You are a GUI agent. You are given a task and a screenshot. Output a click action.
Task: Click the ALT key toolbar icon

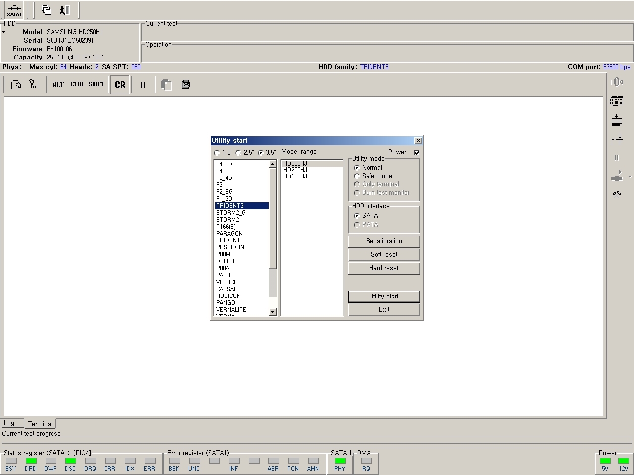tap(58, 85)
